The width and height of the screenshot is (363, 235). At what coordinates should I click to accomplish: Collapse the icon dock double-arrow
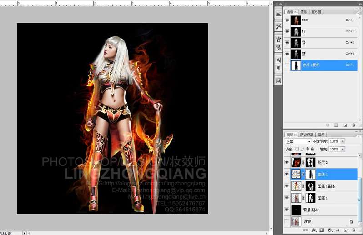(281, 4)
